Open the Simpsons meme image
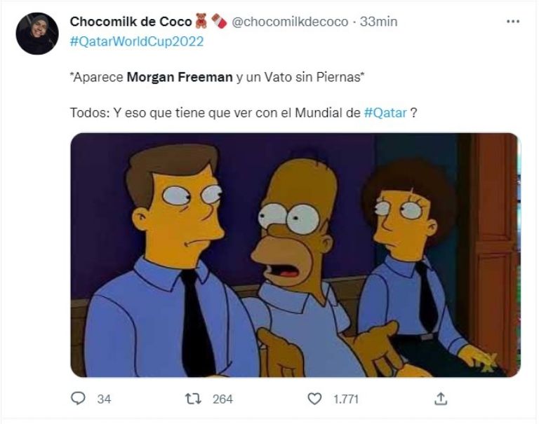The width and height of the screenshot is (539, 424). [295, 255]
